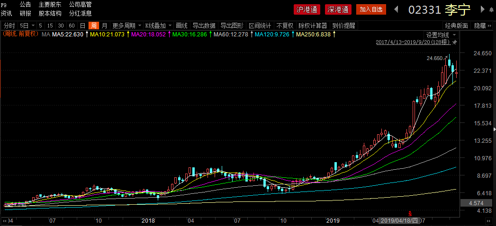
Task: Click the date range 2017/4/13-2019/9/20 link
Action: pos(414,42)
